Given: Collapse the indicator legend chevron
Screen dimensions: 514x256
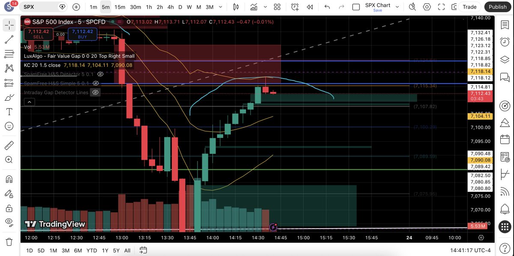Looking at the screenshot, I should 29,102.
